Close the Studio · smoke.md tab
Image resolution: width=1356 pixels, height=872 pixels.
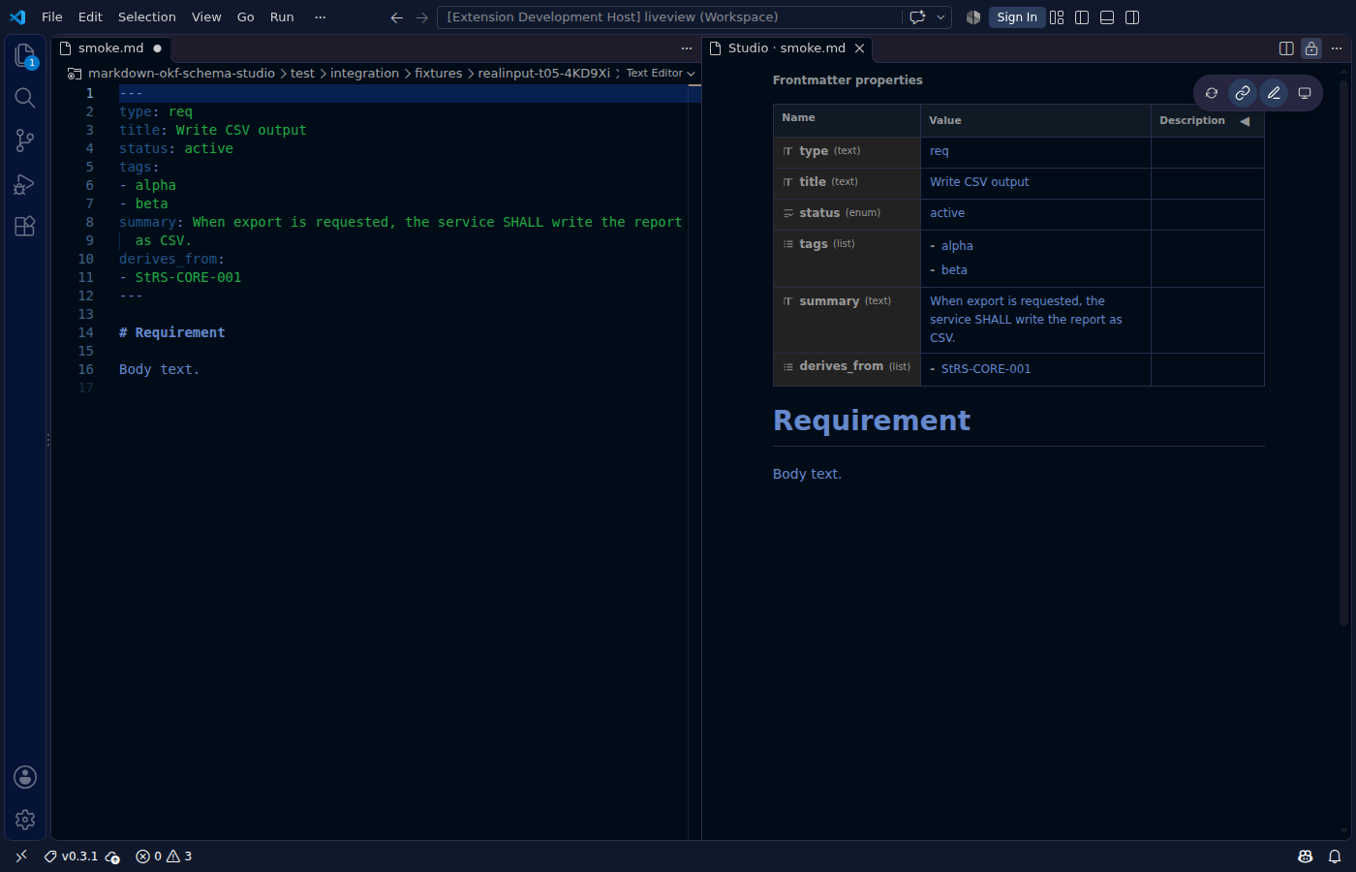point(859,48)
